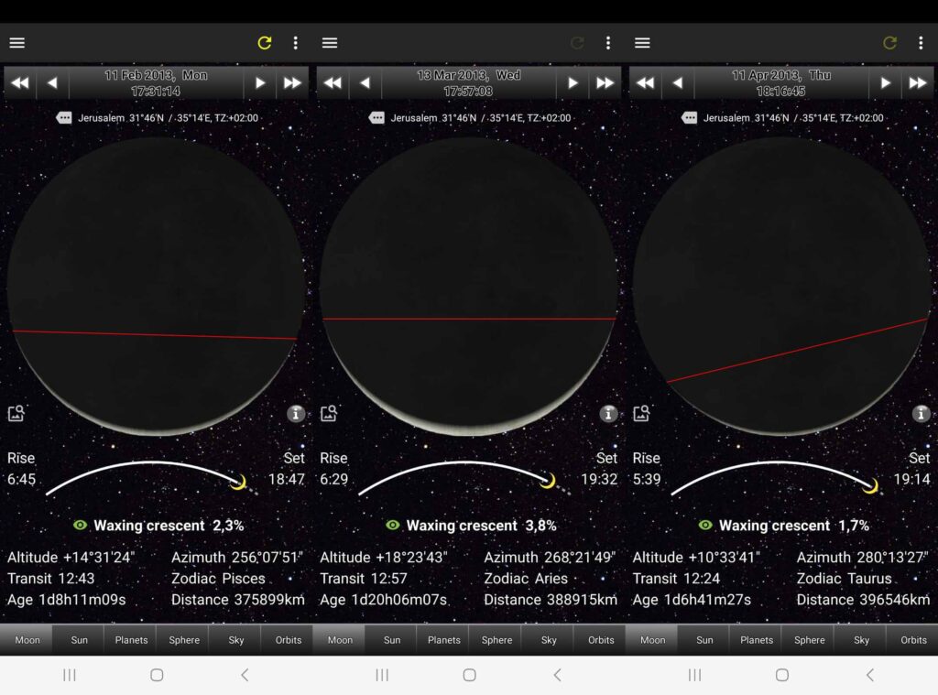Open the Orbits tab in the 11 Apr panel

click(x=913, y=640)
